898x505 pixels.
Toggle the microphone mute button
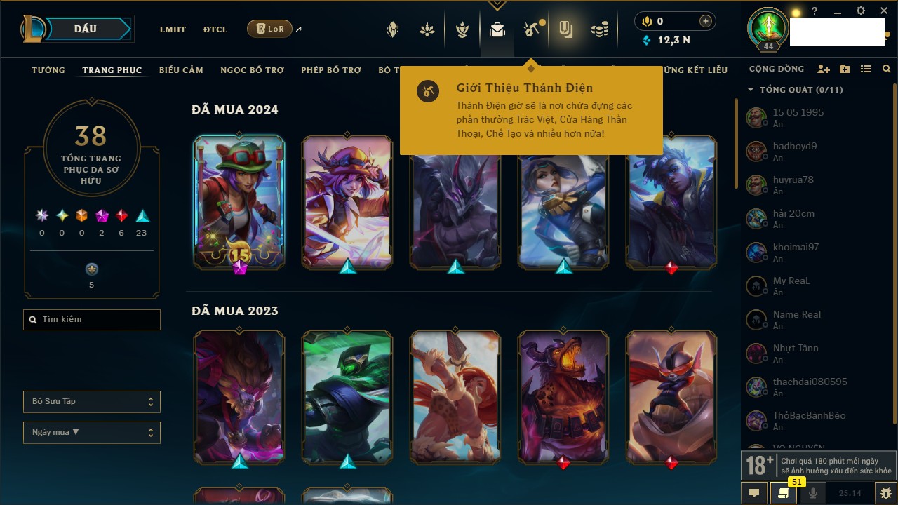point(813,493)
